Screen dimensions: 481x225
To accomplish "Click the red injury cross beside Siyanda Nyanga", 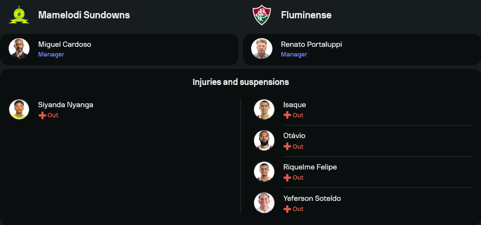I will pyautogui.click(x=42, y=115).
